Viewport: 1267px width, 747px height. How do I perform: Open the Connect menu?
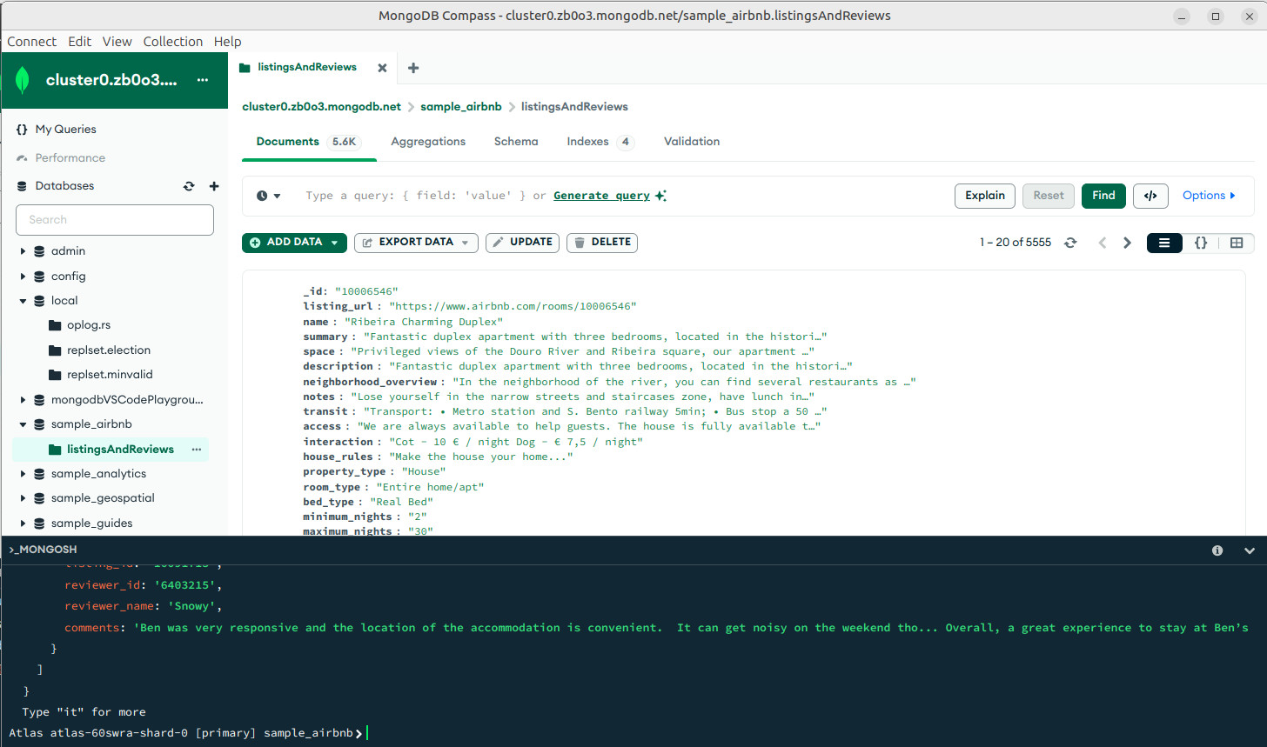[x=32, y=42]
